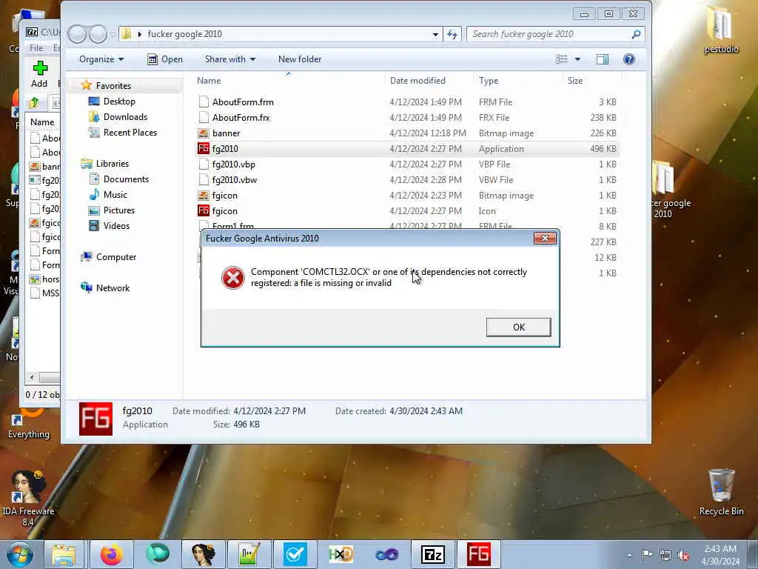Click the 7-Zip horizontal scrollbar left arrow
758x569 pixels.
tap(32, 377)
